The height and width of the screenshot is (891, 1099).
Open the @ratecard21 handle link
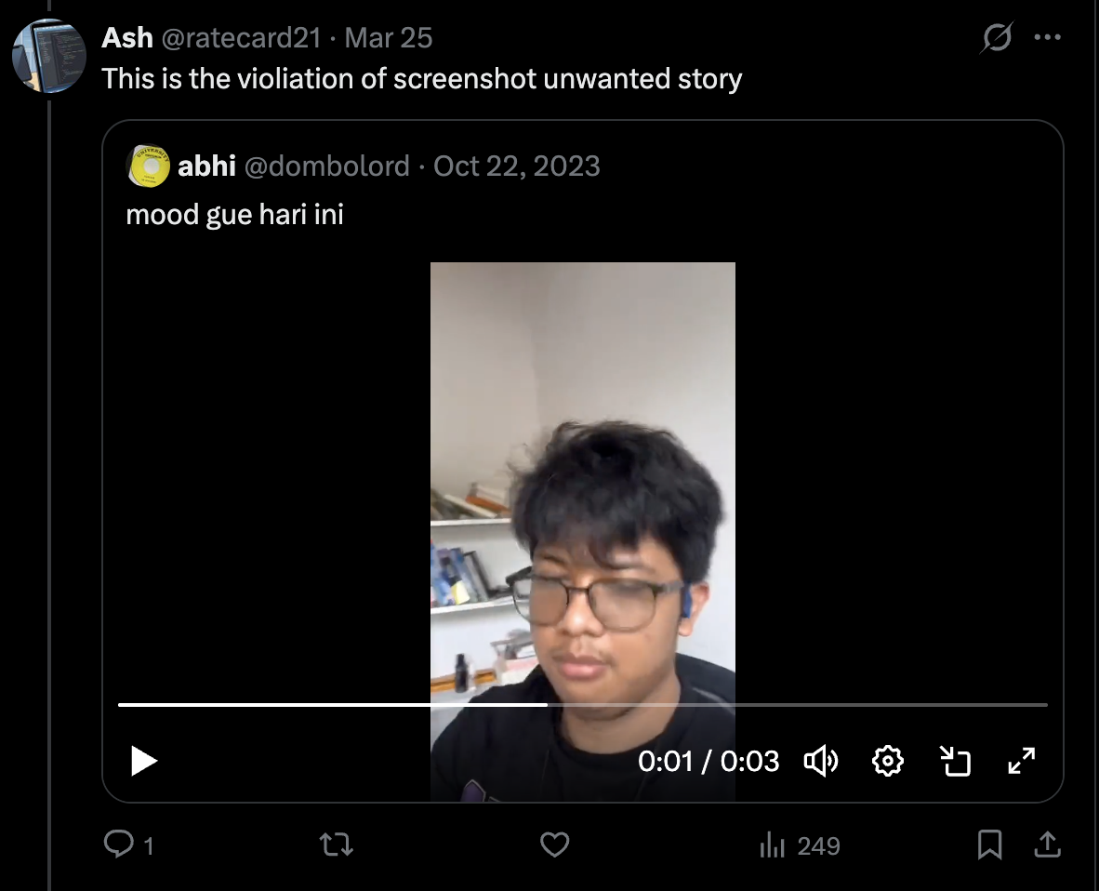[241, 38]
